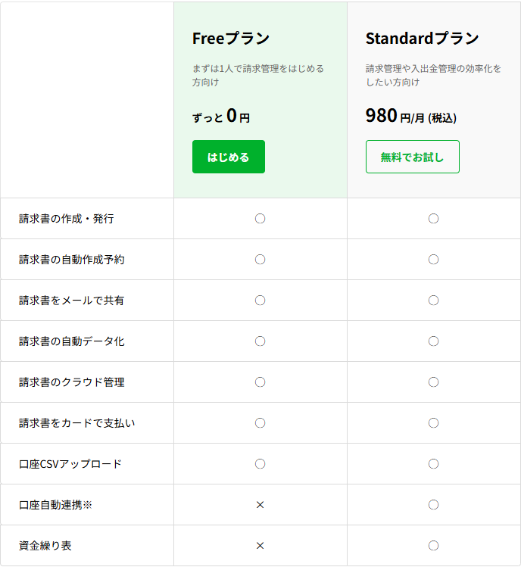Click the Freeプラン heading
The image size is (521, 567).
231,39
